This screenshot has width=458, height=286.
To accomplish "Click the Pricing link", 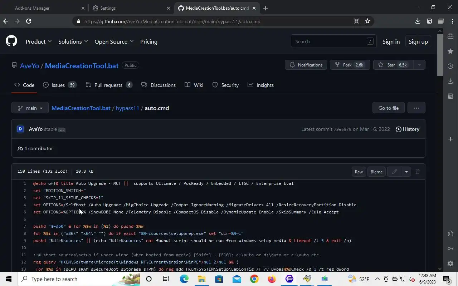I will [149, 41].
